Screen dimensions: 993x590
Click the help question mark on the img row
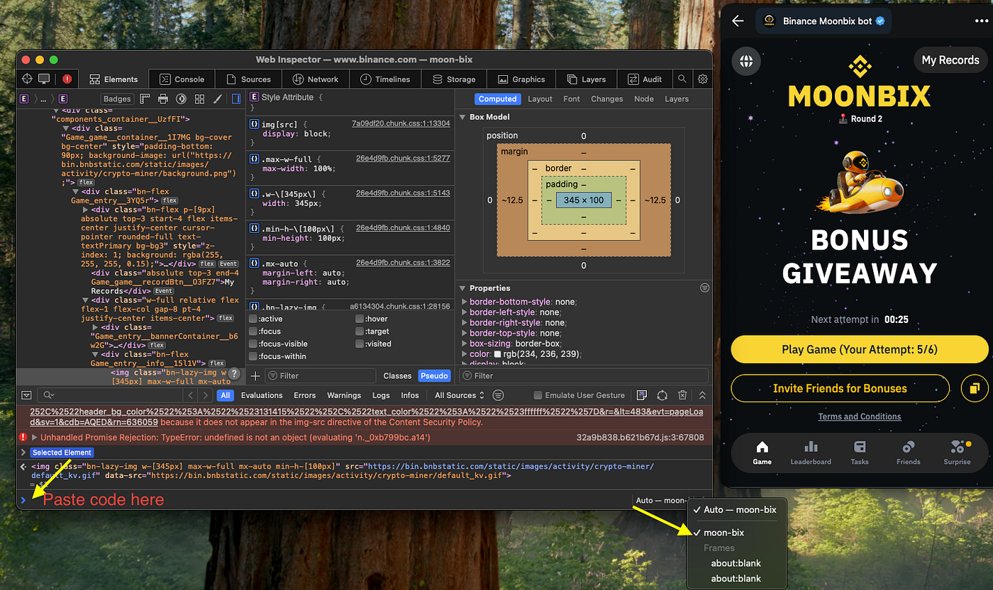point(234,374)
